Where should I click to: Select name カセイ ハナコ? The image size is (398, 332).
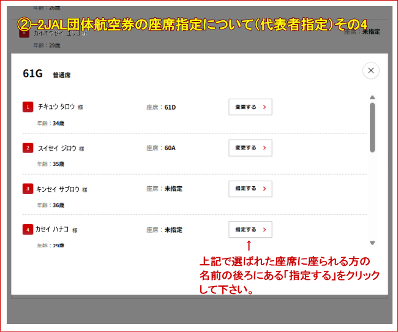[52, 229]
